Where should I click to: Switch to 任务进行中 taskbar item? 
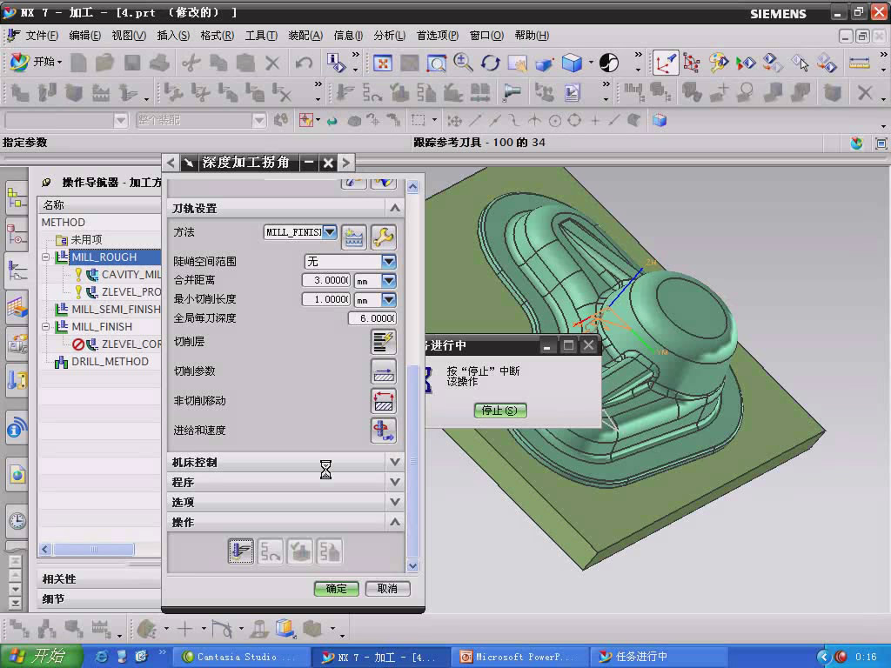(x=660, y=657)
